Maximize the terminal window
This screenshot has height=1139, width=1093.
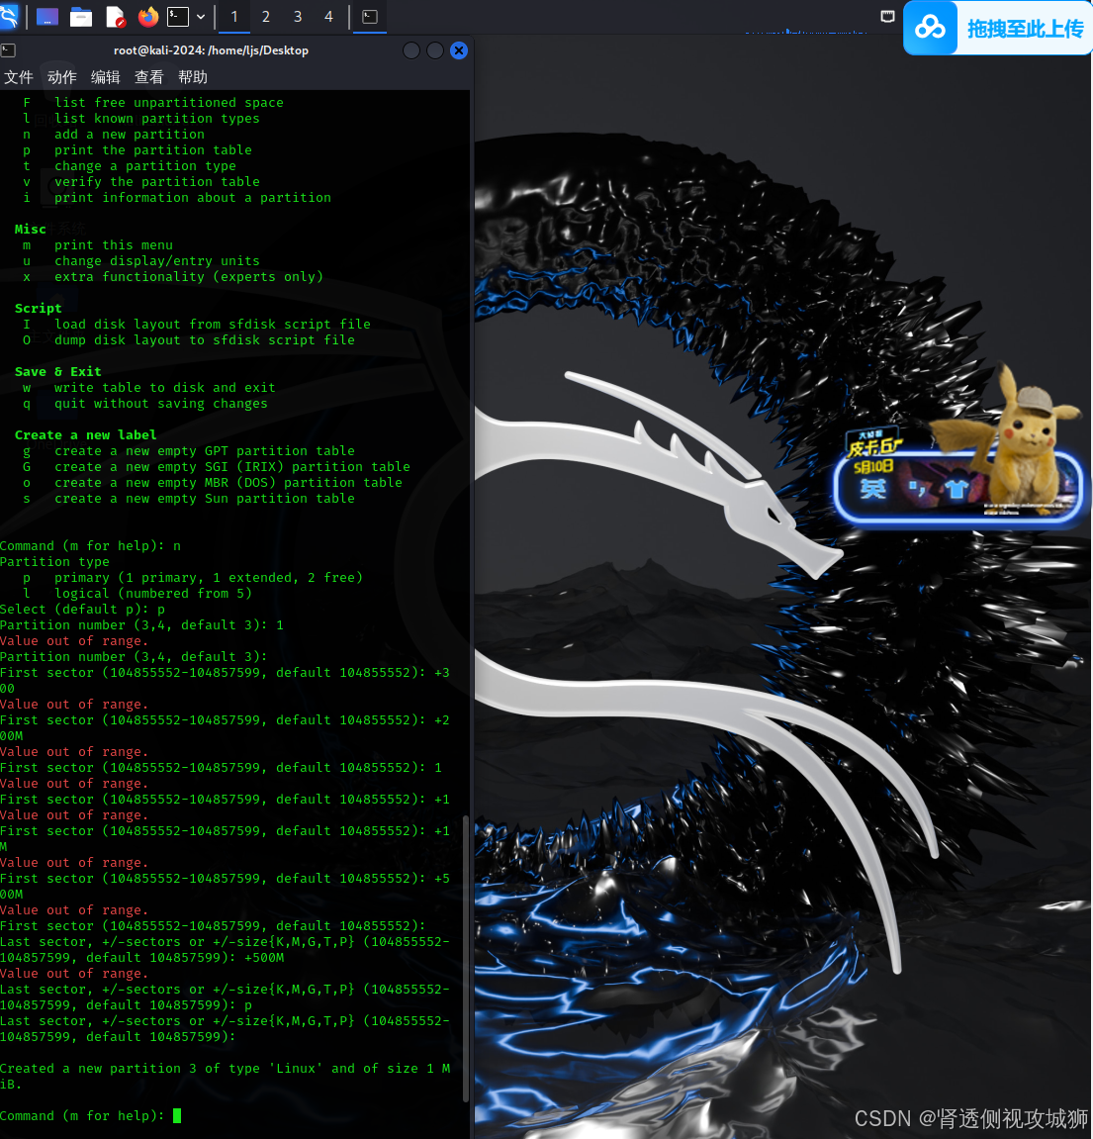pyautogui.click(x=435, y=50)
